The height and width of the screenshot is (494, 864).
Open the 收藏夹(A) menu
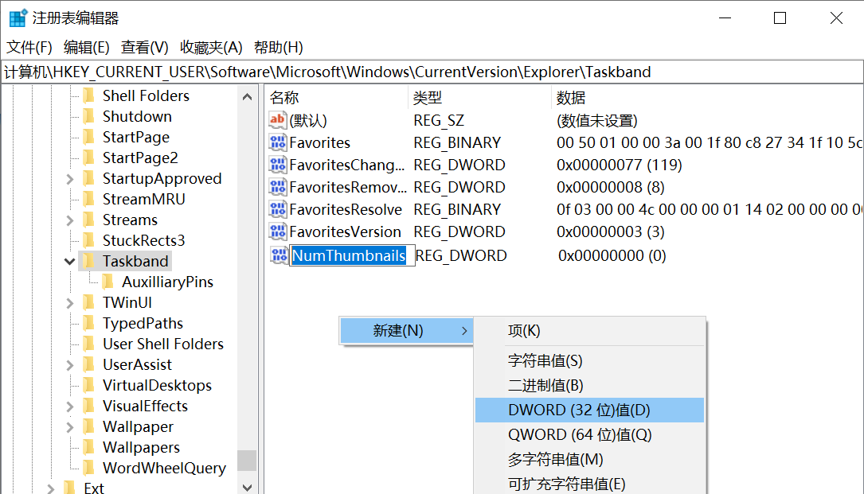pos(212,47)
